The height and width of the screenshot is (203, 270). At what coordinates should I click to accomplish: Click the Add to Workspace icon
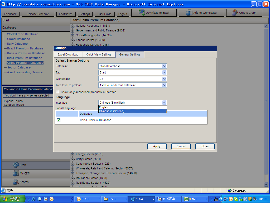pyautogui.click(x=189, y=13)
